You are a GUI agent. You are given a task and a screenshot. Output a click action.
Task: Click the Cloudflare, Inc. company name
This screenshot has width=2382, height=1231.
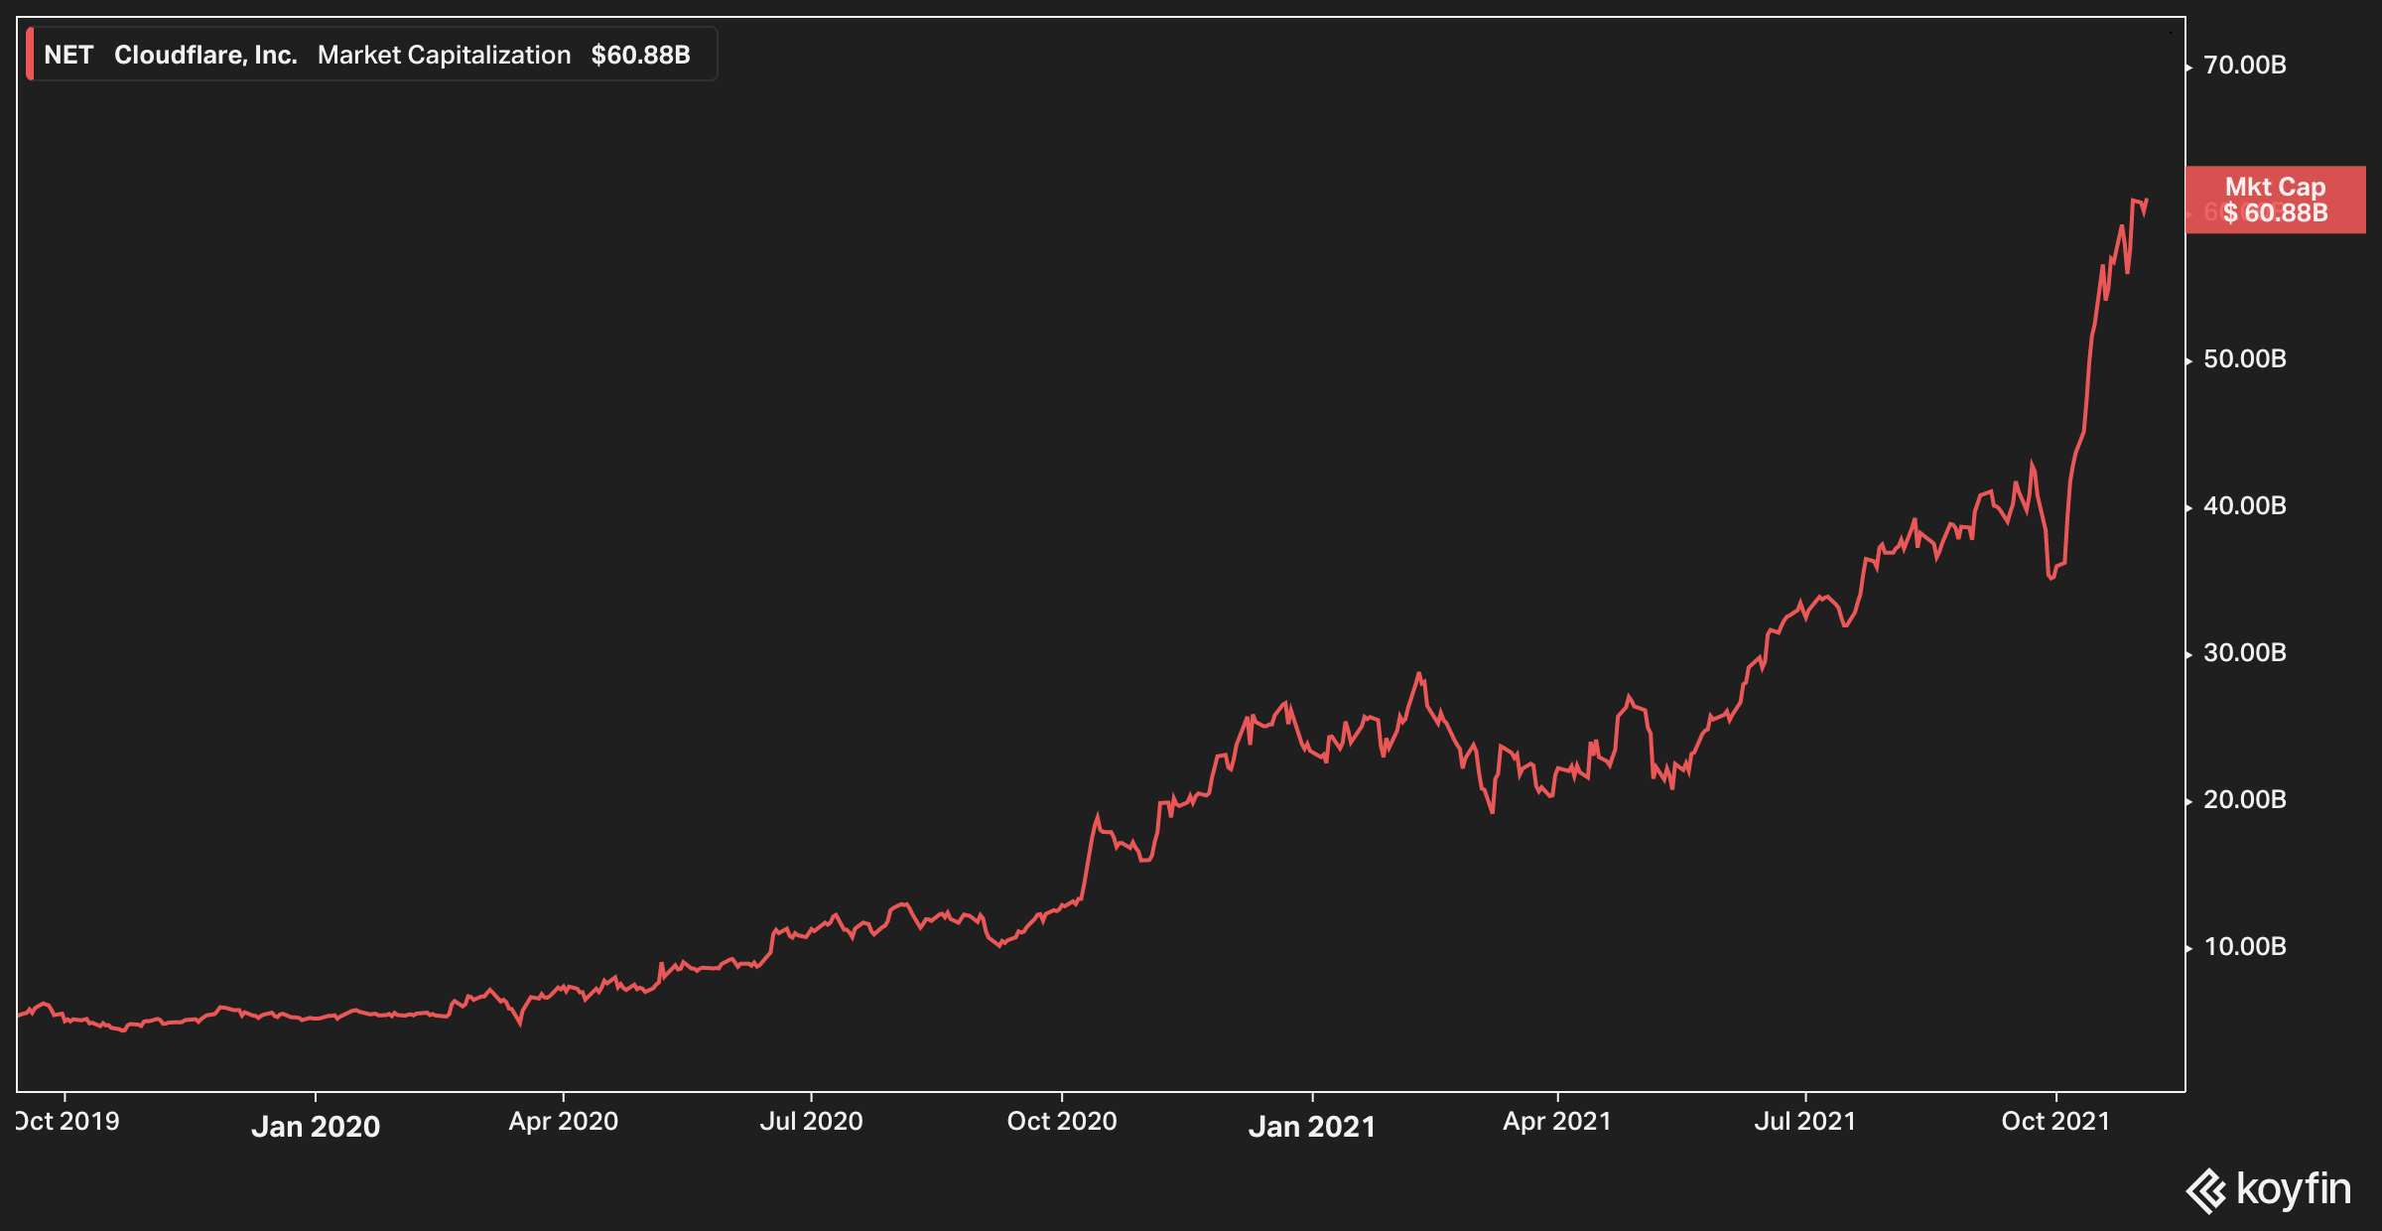point(205,55)
